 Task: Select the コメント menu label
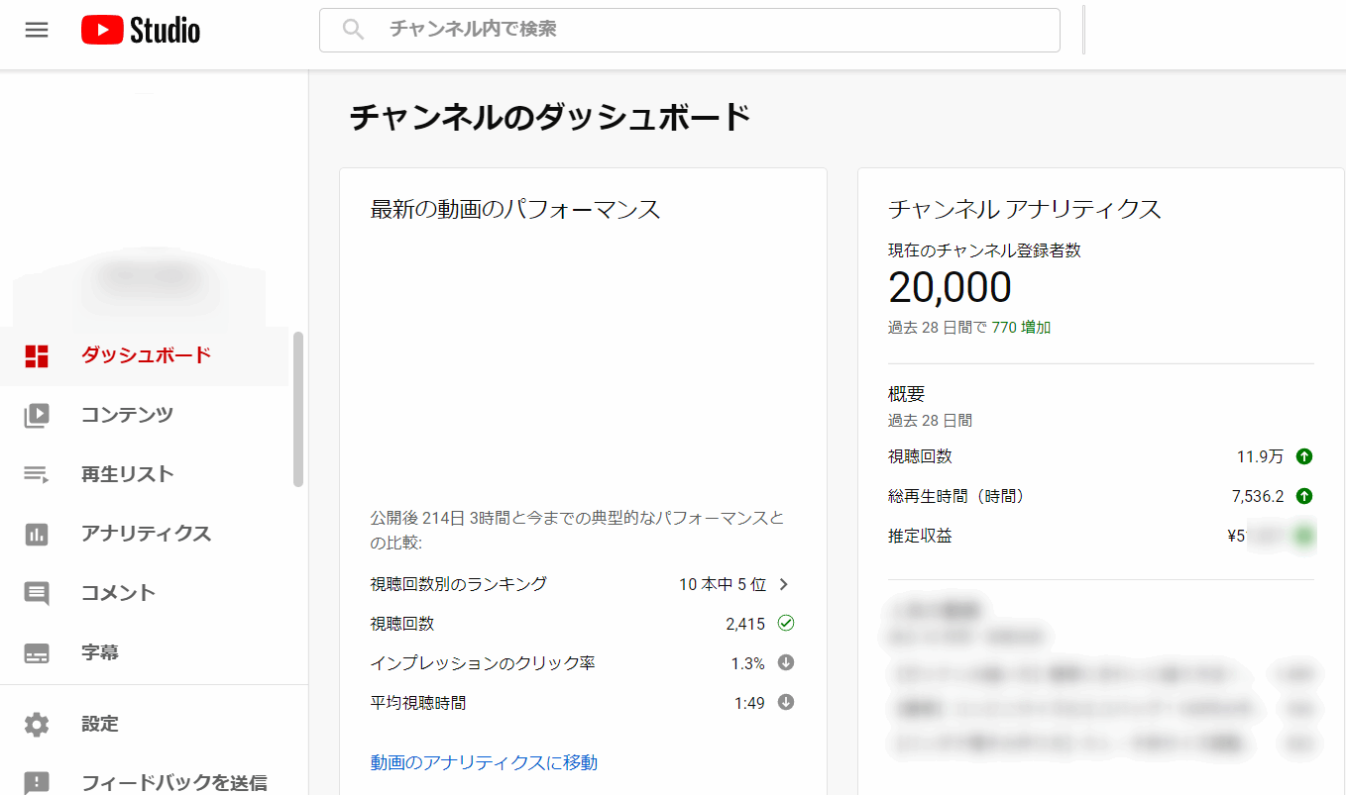[118, 593]
